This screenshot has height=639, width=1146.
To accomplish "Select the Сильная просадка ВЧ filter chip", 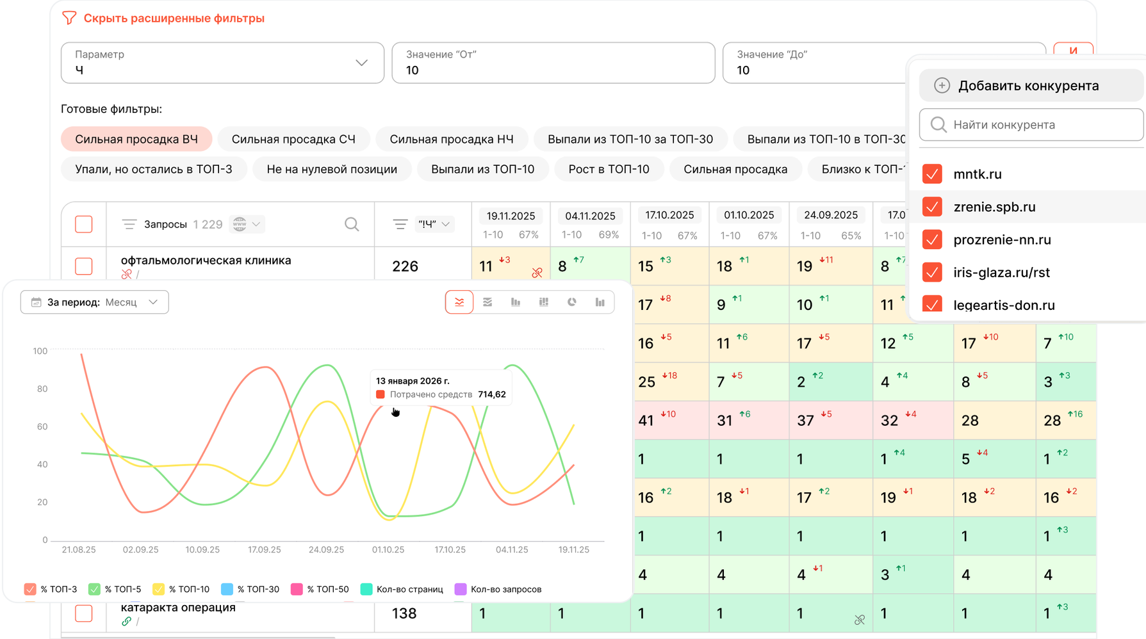I will click(x=136, y=139).
